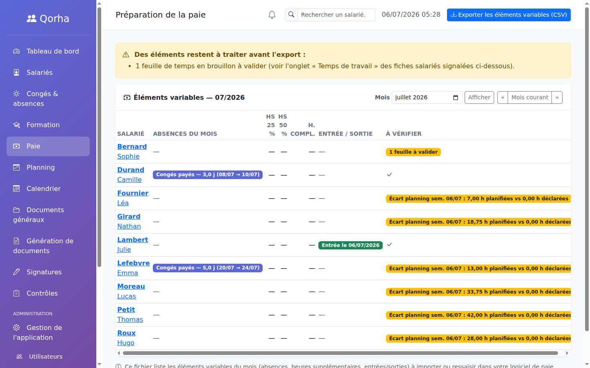590x368 pixels.
Task: Click the Utilisateurs people icon
Action: [19, 357]
